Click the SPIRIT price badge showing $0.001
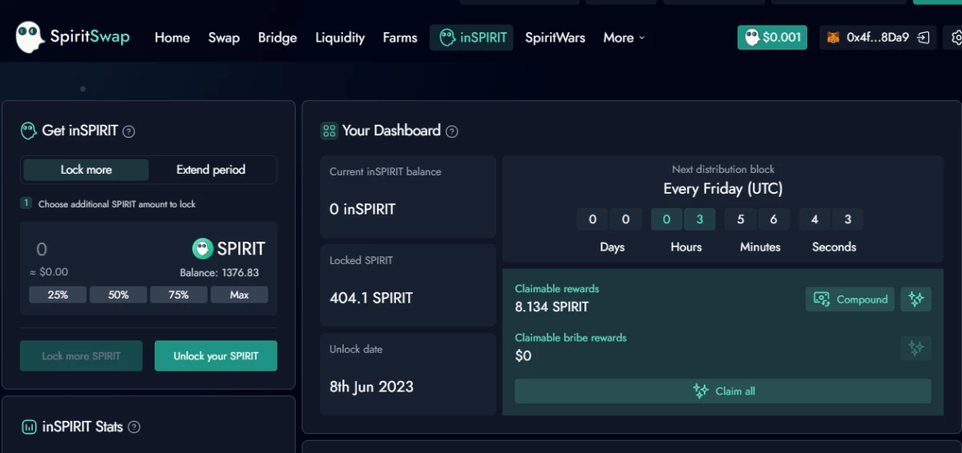Image resolution: width=962 pixels, height=453 pixels. pos(772,38)
